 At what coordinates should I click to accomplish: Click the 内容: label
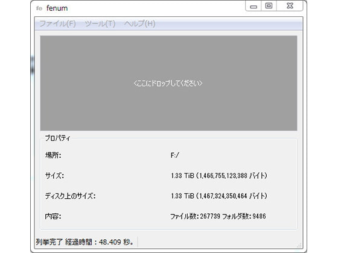(x=53, y=216)
